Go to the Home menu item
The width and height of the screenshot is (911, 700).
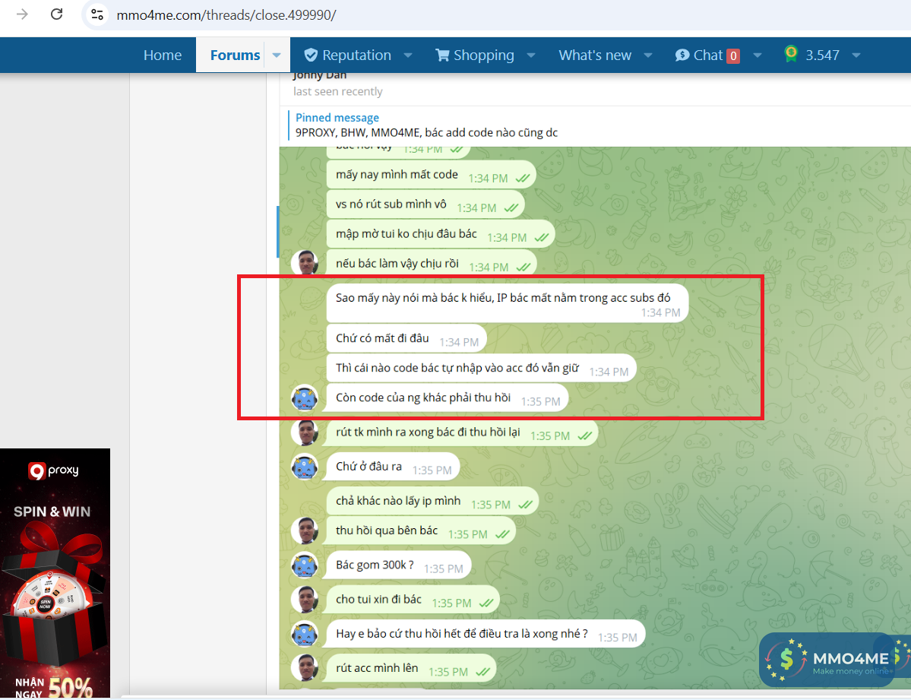(x=163, y=55)
